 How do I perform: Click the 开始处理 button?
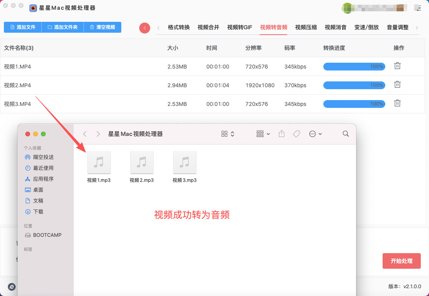click(401, 261)
